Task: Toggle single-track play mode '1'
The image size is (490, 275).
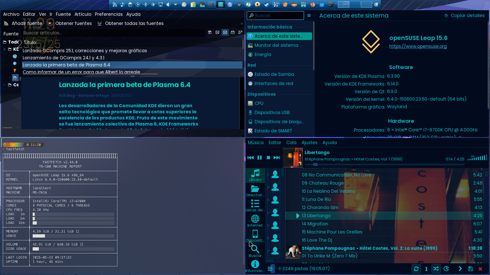Action: click(x=426, y=269)
